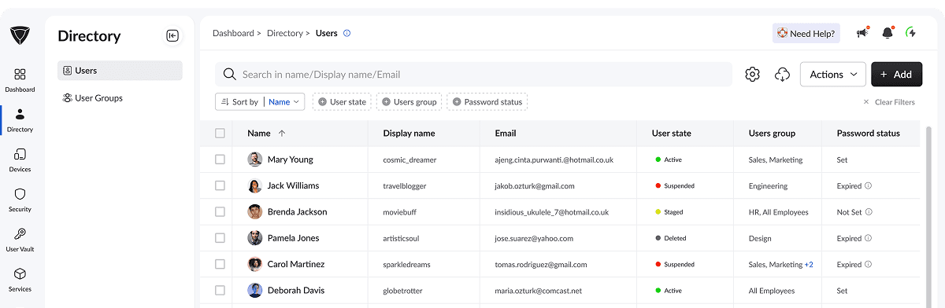This screenshot has width=945, height=308.
Task: Click info icon for Carol Martinez's Expired status
Action: tap(869, 265)
